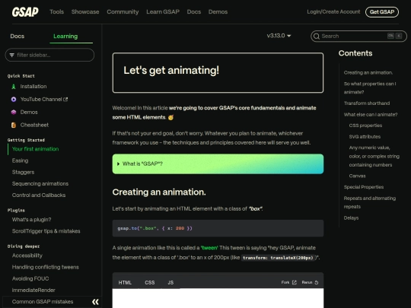Viewport: 411px width, 308px height.
Task: Jump to Delays contents link
Action: click(x=351, y=218)
